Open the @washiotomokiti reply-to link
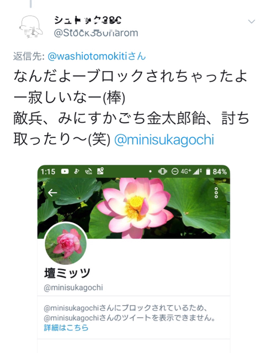Screen dimensions: 267x353 click(x=97, y=56)
